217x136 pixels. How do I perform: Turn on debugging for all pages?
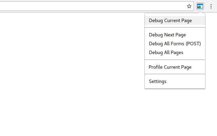(x=166, y=52)
